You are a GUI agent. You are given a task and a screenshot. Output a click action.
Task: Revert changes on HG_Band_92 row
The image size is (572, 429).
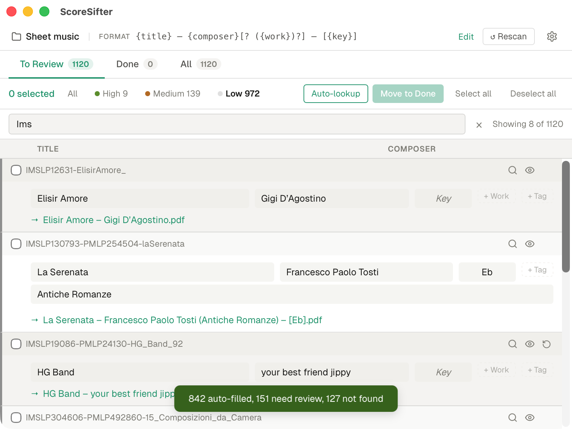(x=546, y=344)
